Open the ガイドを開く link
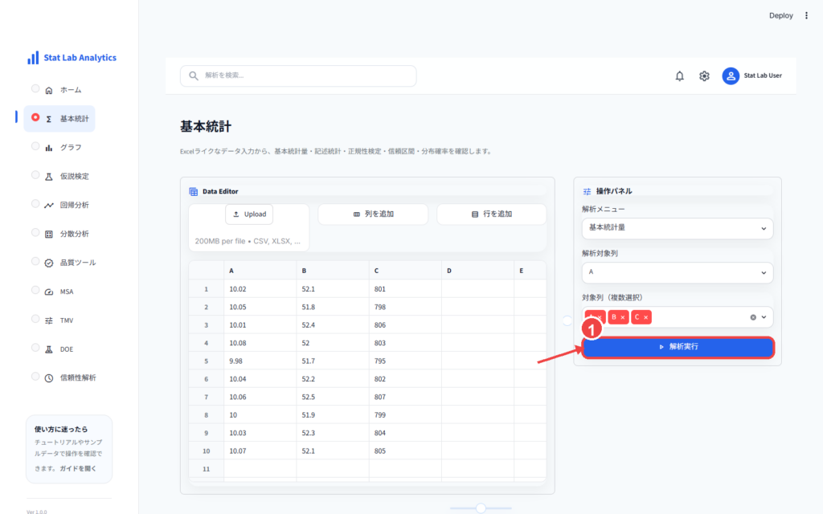This screenshot has width=823, height=514. coord(78,468)
